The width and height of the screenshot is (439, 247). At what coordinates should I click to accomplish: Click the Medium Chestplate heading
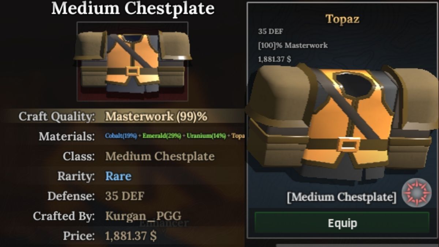tap(133, 9)
